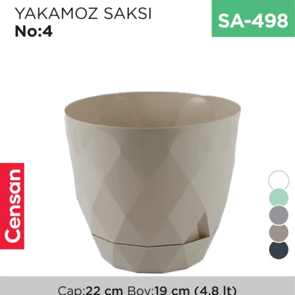Click the gray dimensions bar at the bottom
The image size is (295, 295).
147,286
